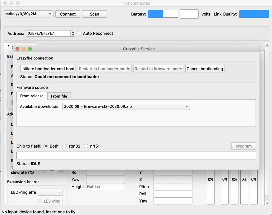Image resolution: width=272 pixels, height=215 pixels.
Task: Switch to the From file tab
Action: (59, 96)
